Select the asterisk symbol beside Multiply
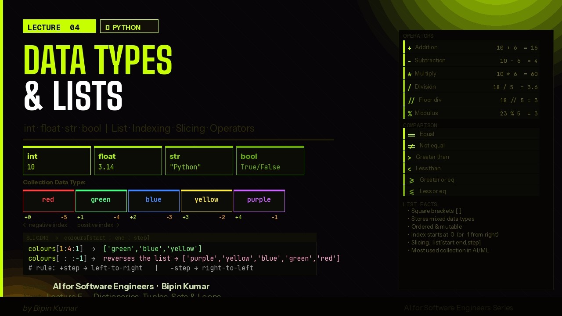Image resolution: width=562 pixels, height=316 pixels. point(410,75)
